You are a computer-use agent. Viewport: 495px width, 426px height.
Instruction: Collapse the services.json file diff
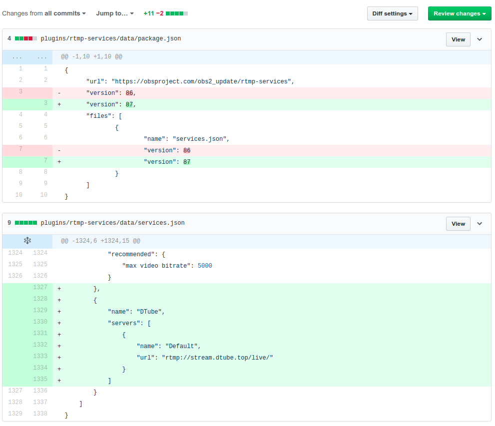tap(480, 224)
